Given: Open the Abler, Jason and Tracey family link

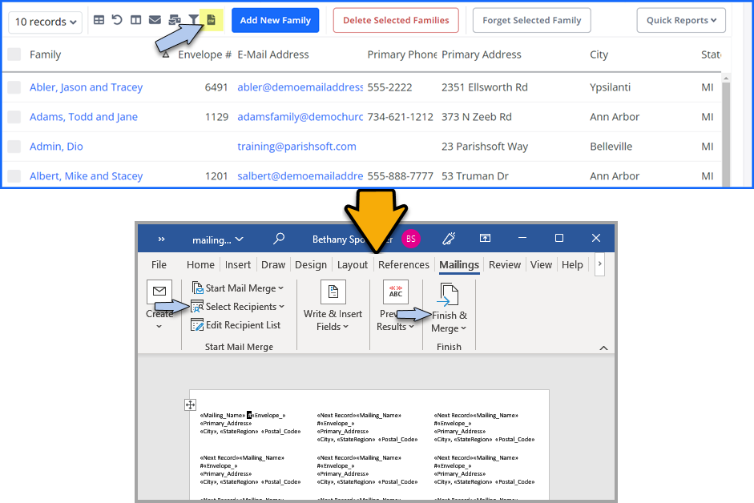Looking at the screenshot, I should (86, 87).
